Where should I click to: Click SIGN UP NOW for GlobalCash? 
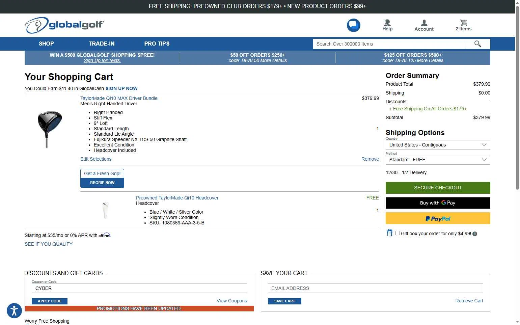[x=121, y=88]
